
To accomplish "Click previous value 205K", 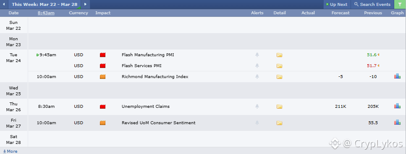I will [x=373, y=107].
